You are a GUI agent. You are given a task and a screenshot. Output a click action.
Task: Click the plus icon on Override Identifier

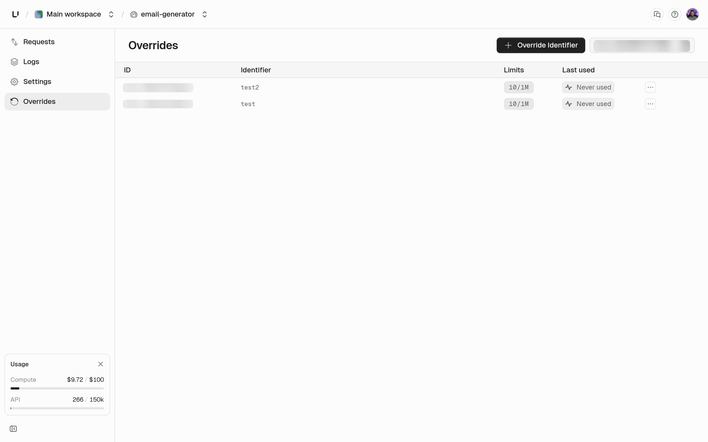click(x=508, y=45)
